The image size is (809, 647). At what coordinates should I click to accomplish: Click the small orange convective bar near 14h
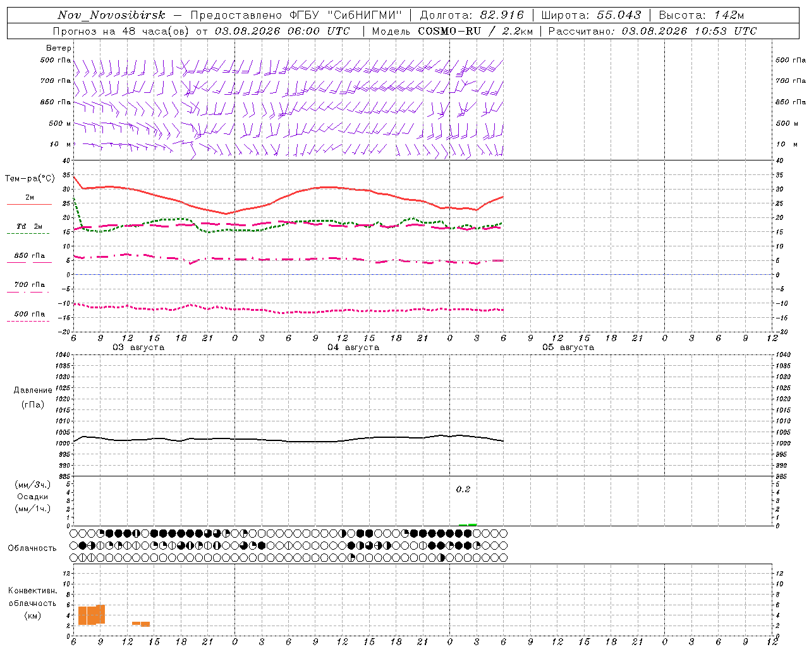[145, 624]
